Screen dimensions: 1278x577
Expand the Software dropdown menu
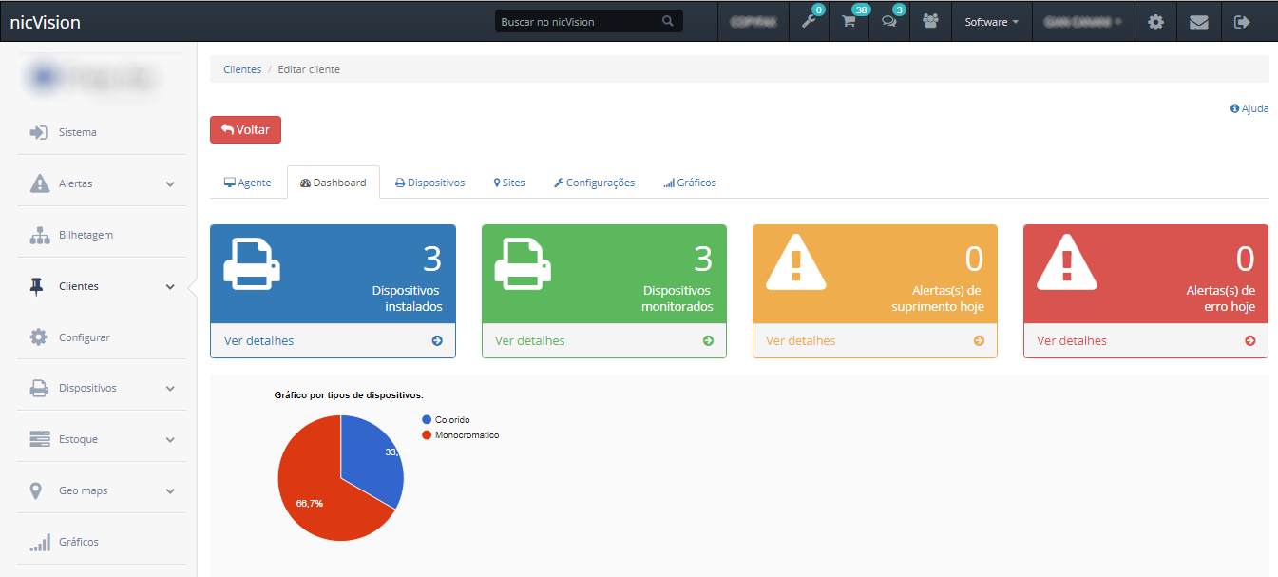pyautogui.click(x=991, y=22)
